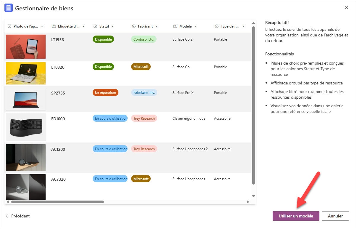
Task: Select the Microsoft pill on row AC7320
Action: pos(141,179)
